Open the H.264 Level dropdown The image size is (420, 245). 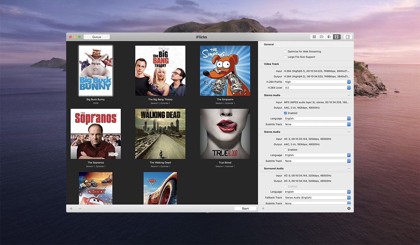point(317,87)
